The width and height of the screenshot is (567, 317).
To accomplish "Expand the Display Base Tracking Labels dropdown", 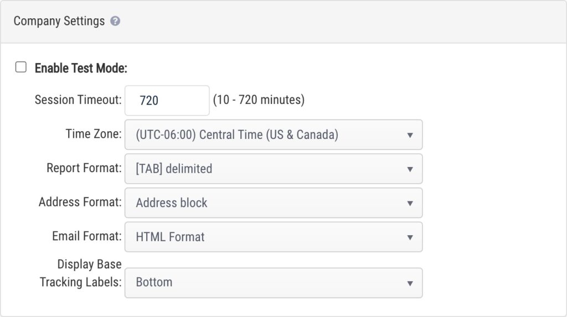I will point(273,283).
